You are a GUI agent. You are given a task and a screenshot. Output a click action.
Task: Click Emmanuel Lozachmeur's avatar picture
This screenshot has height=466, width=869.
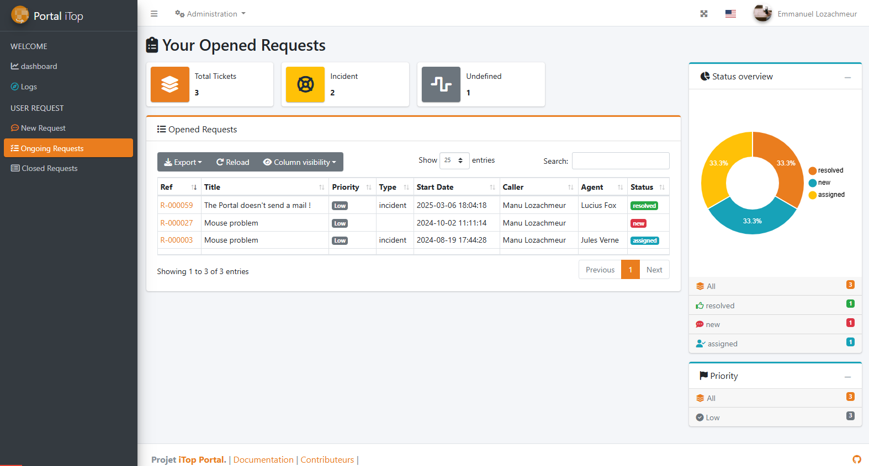(762, 13)
